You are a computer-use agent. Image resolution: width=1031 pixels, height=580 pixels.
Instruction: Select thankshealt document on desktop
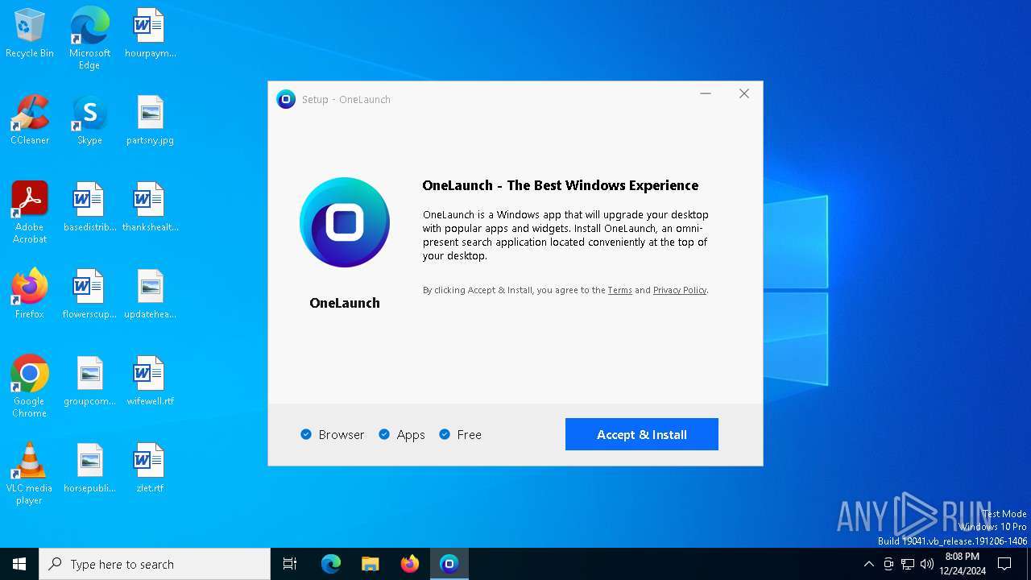(150, 208)
